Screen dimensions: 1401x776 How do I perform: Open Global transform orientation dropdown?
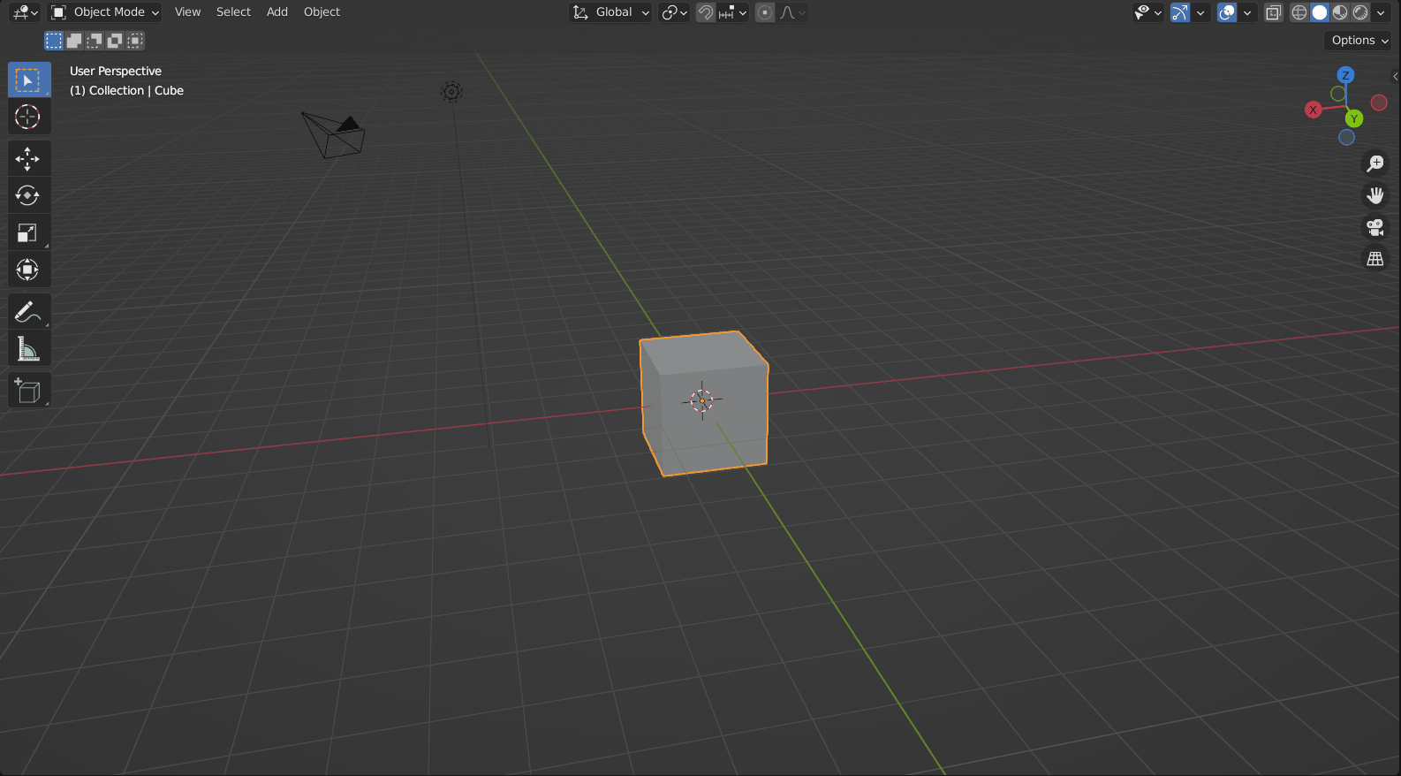[610, 12]
